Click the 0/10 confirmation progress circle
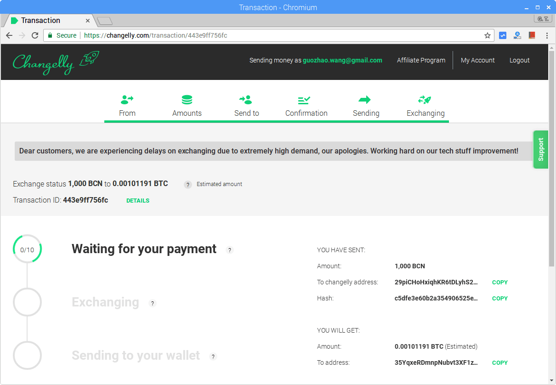Viewport: 556px width, 385px height. click(x=27, y=249)
